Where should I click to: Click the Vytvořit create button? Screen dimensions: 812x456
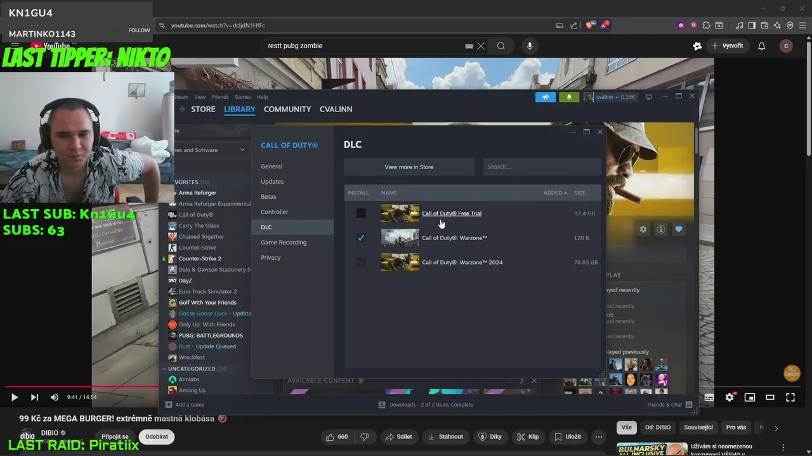point(728,46)
